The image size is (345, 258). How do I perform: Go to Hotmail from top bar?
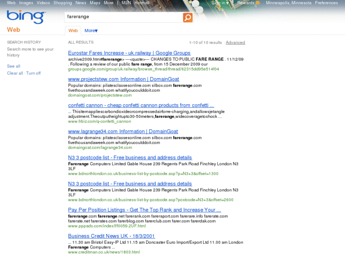click(x=142, y=3)
